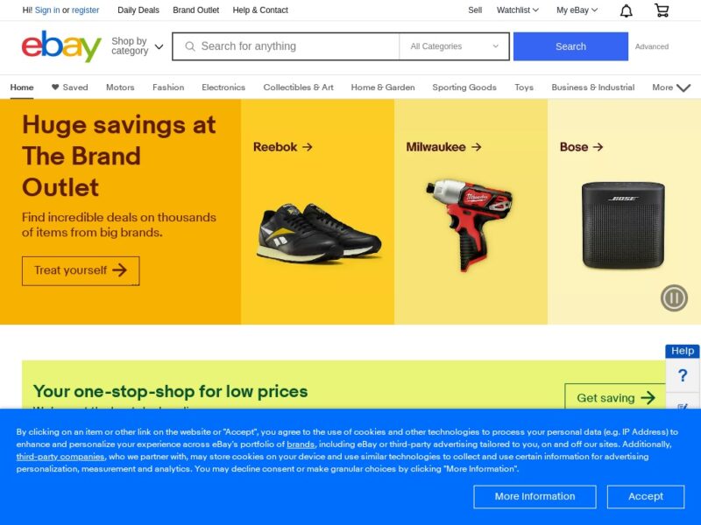The image size is (701, 525).
Task: Click the Search for anything field
Action: tap(287, 46)
